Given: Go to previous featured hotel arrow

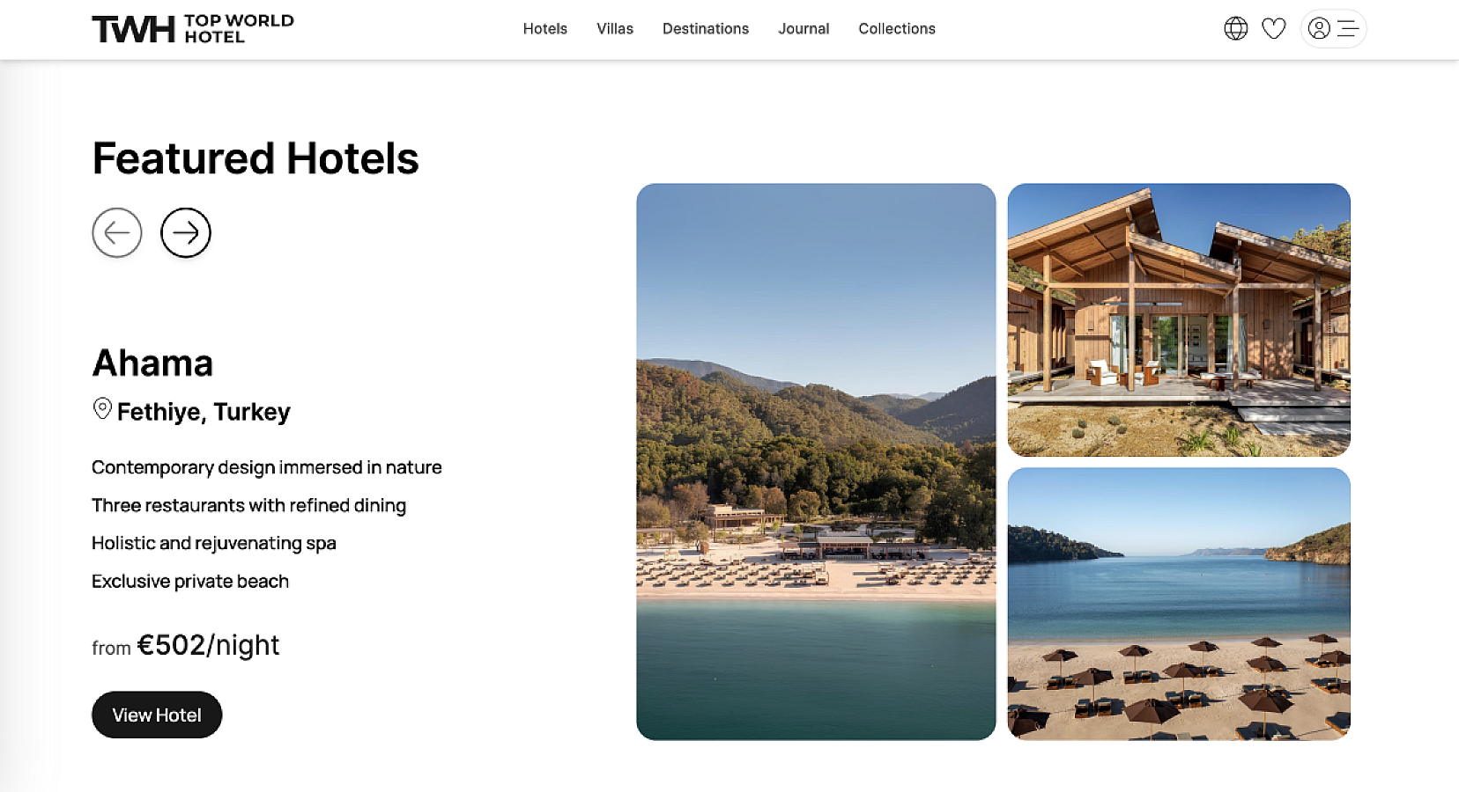Looking at the screenshot, I should 117,232.
